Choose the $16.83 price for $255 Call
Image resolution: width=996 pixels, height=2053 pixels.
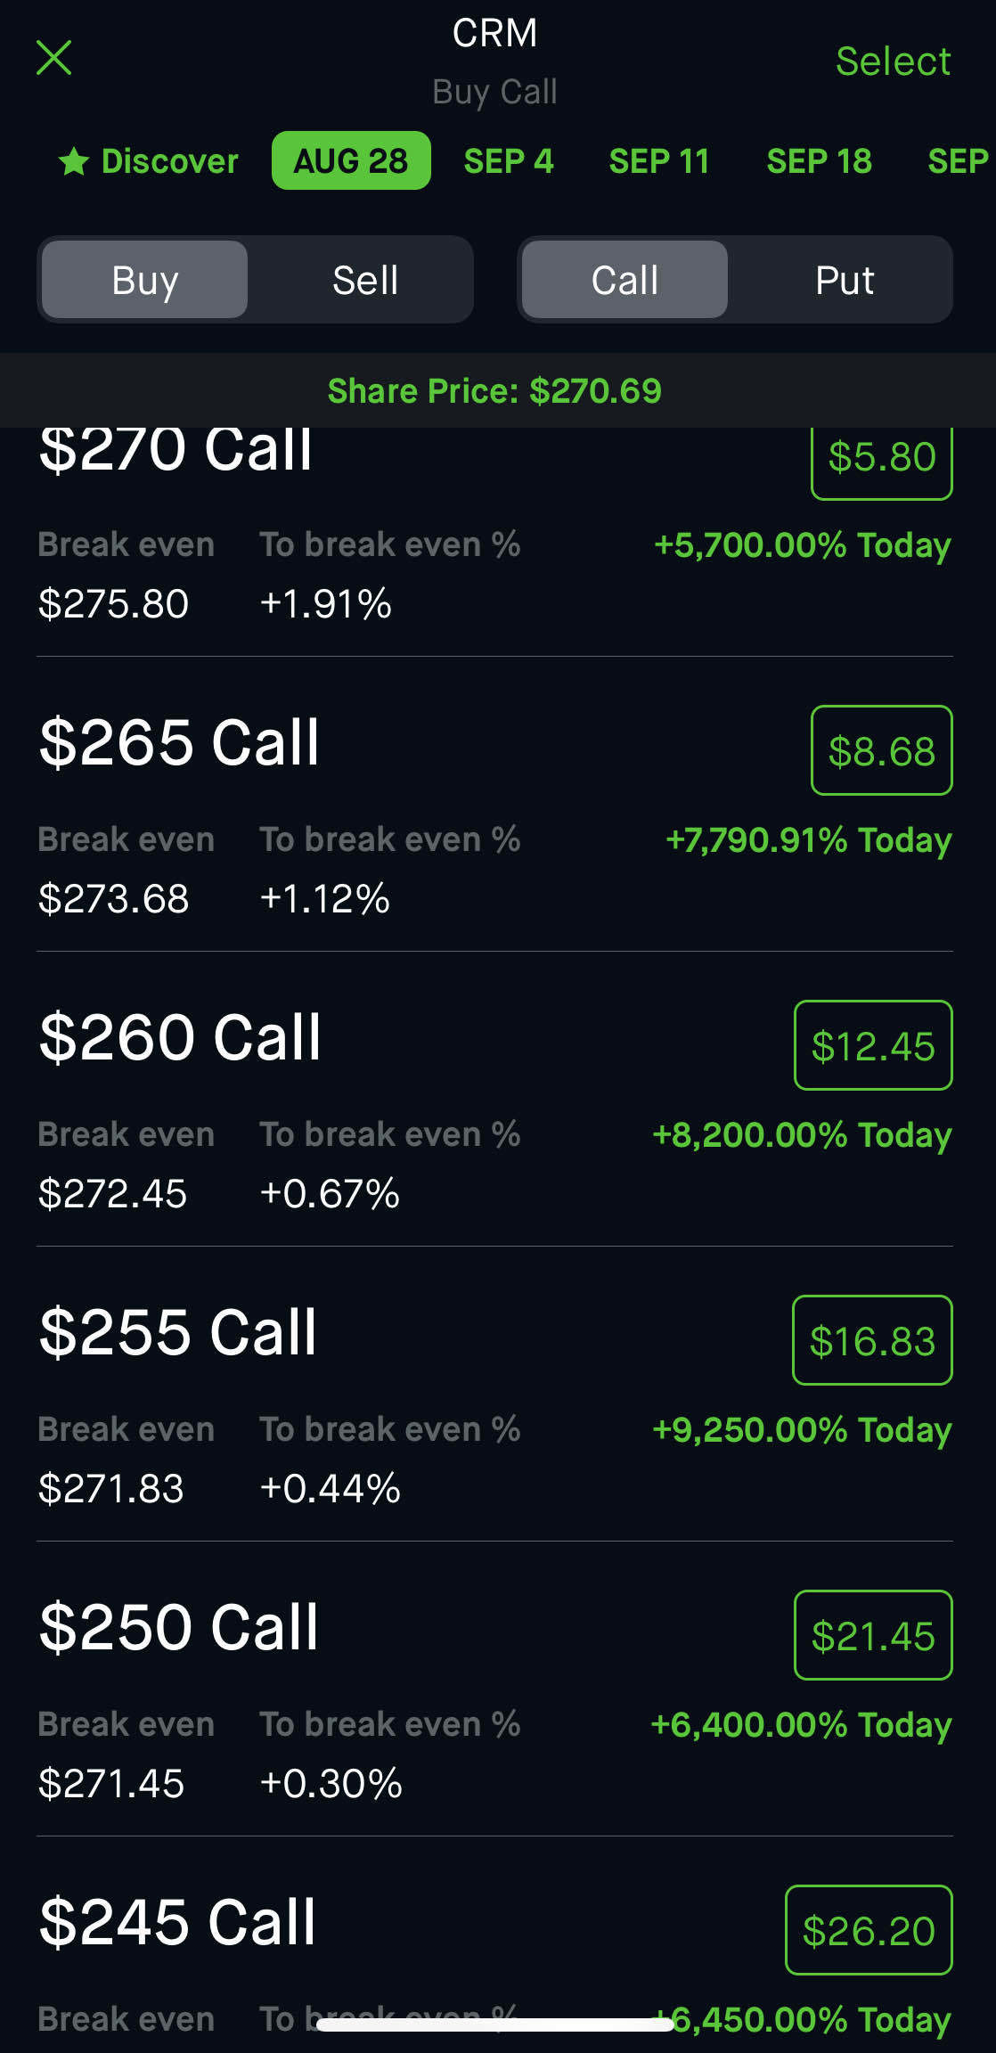coord(872,1340)
